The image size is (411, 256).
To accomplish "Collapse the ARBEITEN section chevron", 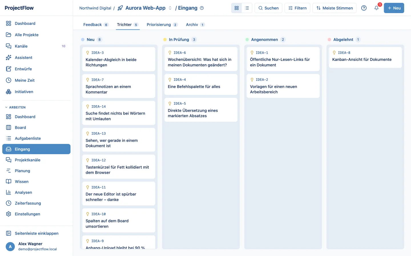I will point(6,107).
